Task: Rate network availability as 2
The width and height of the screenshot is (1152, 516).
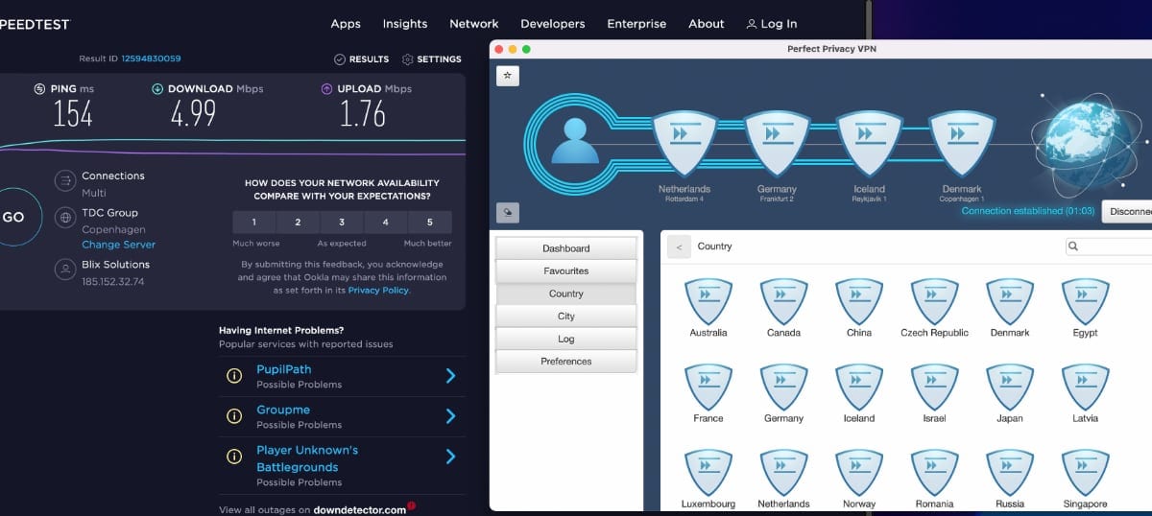Action: (x=299, y=223)
